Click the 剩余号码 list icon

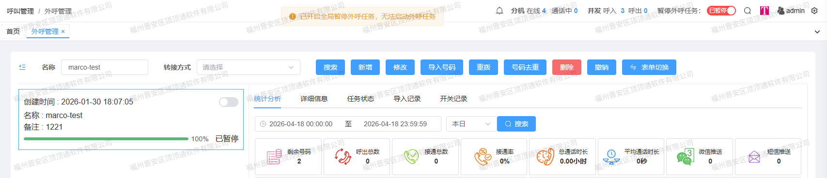point(274,157)
